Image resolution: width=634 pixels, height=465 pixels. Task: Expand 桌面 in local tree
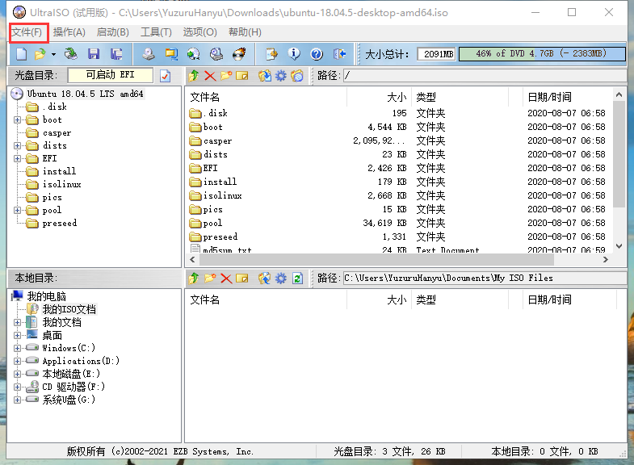coord(17,335)
